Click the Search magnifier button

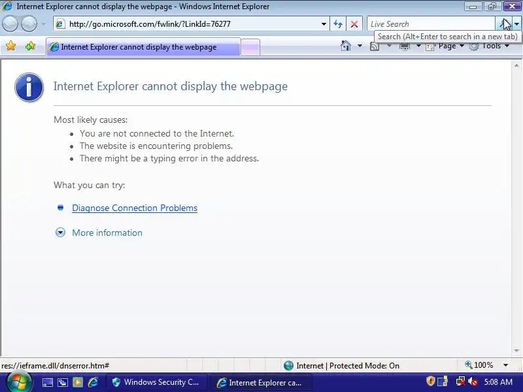pos(503,24)
